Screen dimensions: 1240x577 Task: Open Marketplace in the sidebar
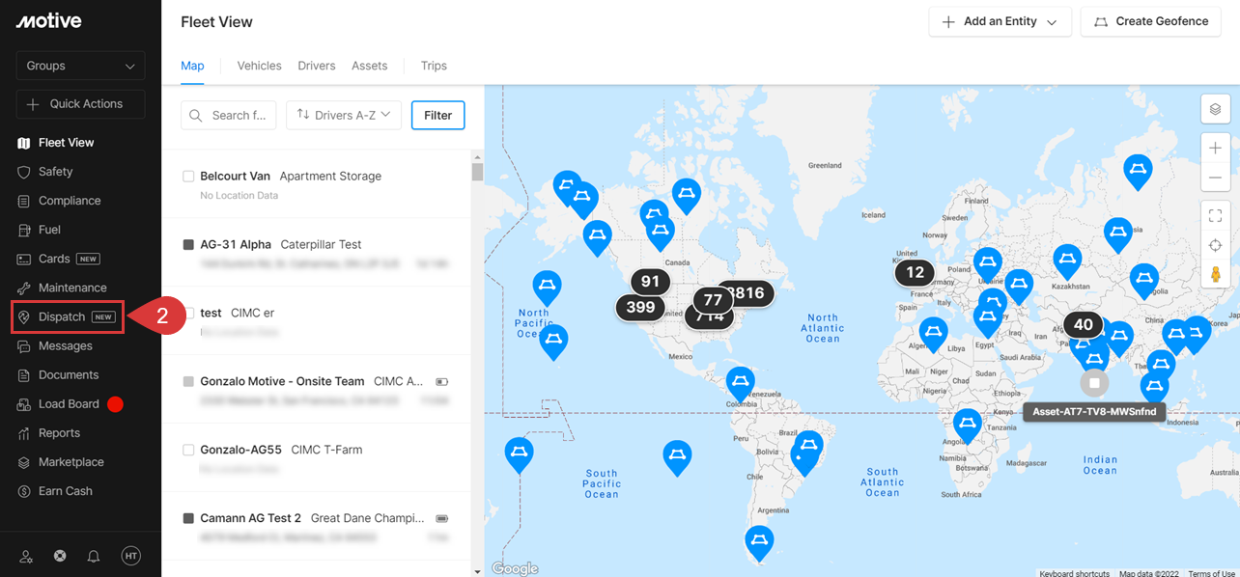coord(70,462)
